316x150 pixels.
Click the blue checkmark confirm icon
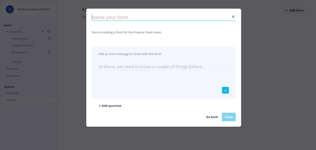click(225, 90)
